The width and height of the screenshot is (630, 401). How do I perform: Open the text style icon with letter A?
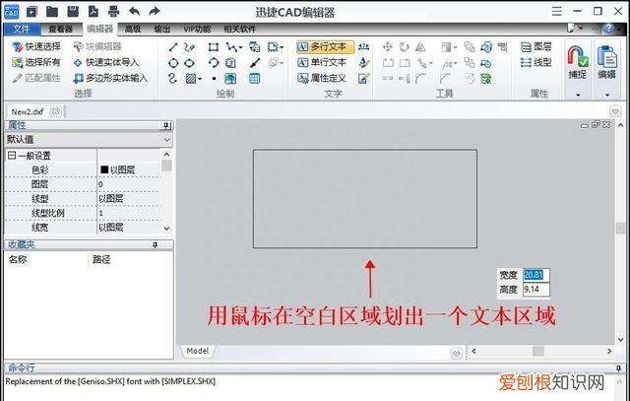click(x=363, y=63)
